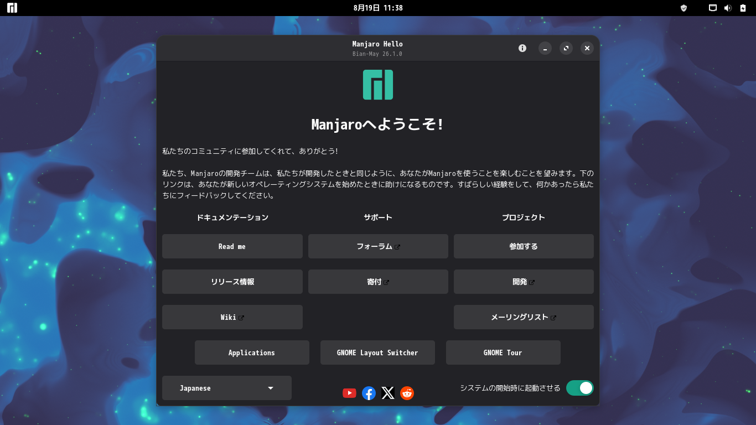The width and height of the screenshot is (756, 425).
Task: Click the ドキュメンテーション column heading
Action: (x=232, y=217)
